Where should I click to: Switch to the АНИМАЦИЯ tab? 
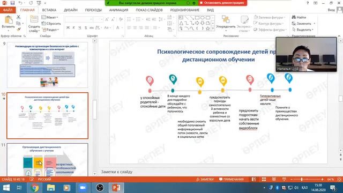119,10
